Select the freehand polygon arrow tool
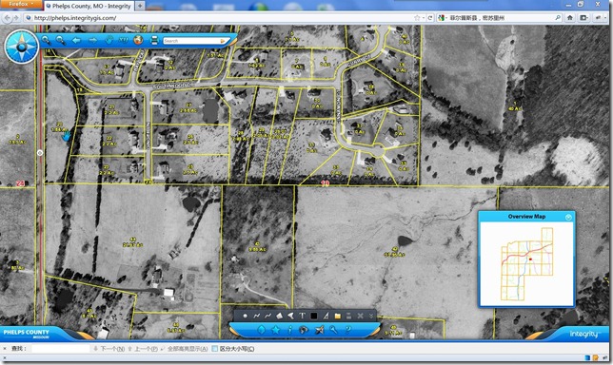Screen dimensions: 613x365 pos(290,316)
